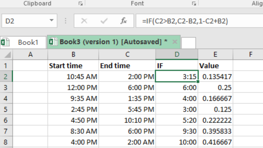Select column D header
Screen dimensions: 263x148
(177, 55)
